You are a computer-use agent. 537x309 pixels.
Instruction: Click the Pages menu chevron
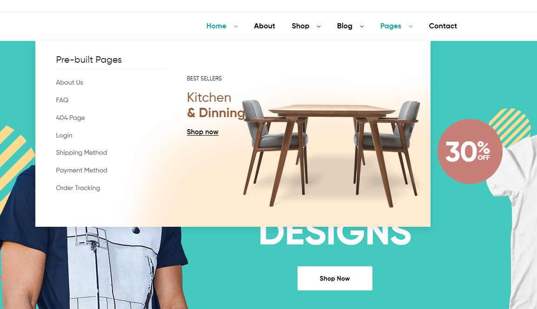[x=410, y=26]
